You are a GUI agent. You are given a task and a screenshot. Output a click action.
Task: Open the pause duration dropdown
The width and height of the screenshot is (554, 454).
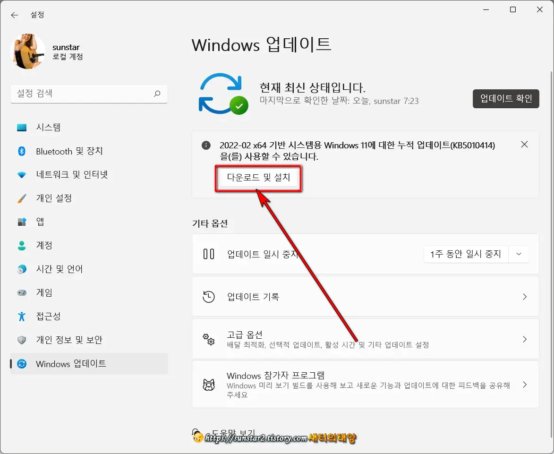click(x=518, y=254)
